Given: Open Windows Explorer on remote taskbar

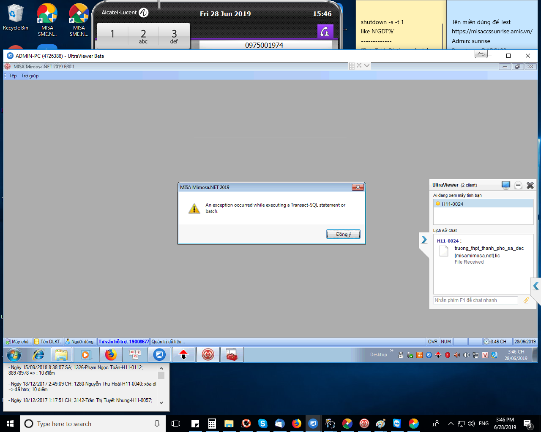Looking at the screenshot, I should point(61,355).
